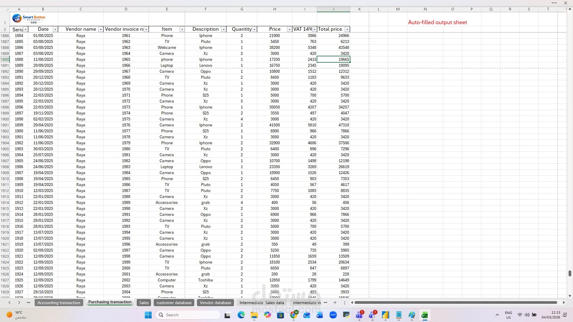Open Microsoft Edge from the taskbar

tap(241, 315)
